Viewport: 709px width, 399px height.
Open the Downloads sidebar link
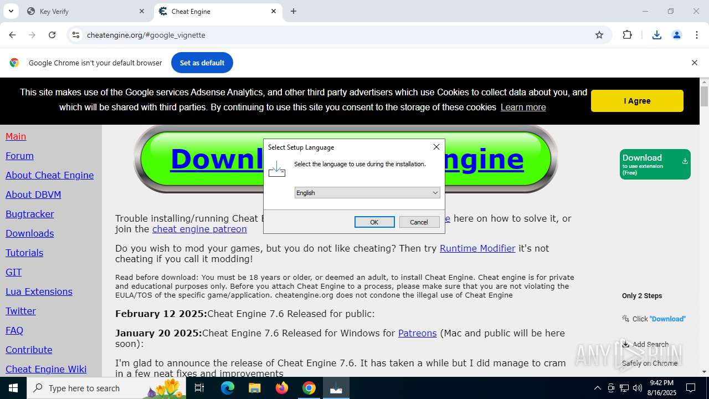point(30,233)
